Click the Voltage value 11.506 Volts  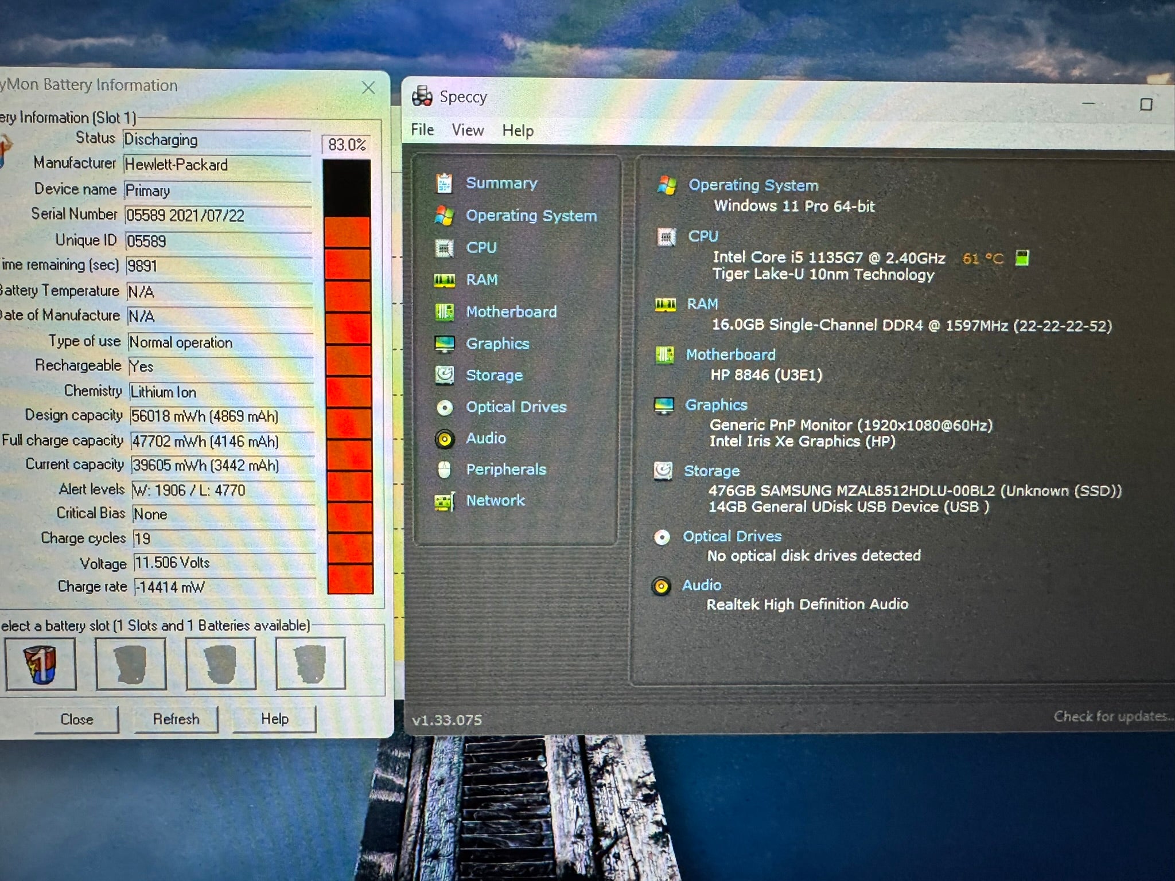point(225,563)
